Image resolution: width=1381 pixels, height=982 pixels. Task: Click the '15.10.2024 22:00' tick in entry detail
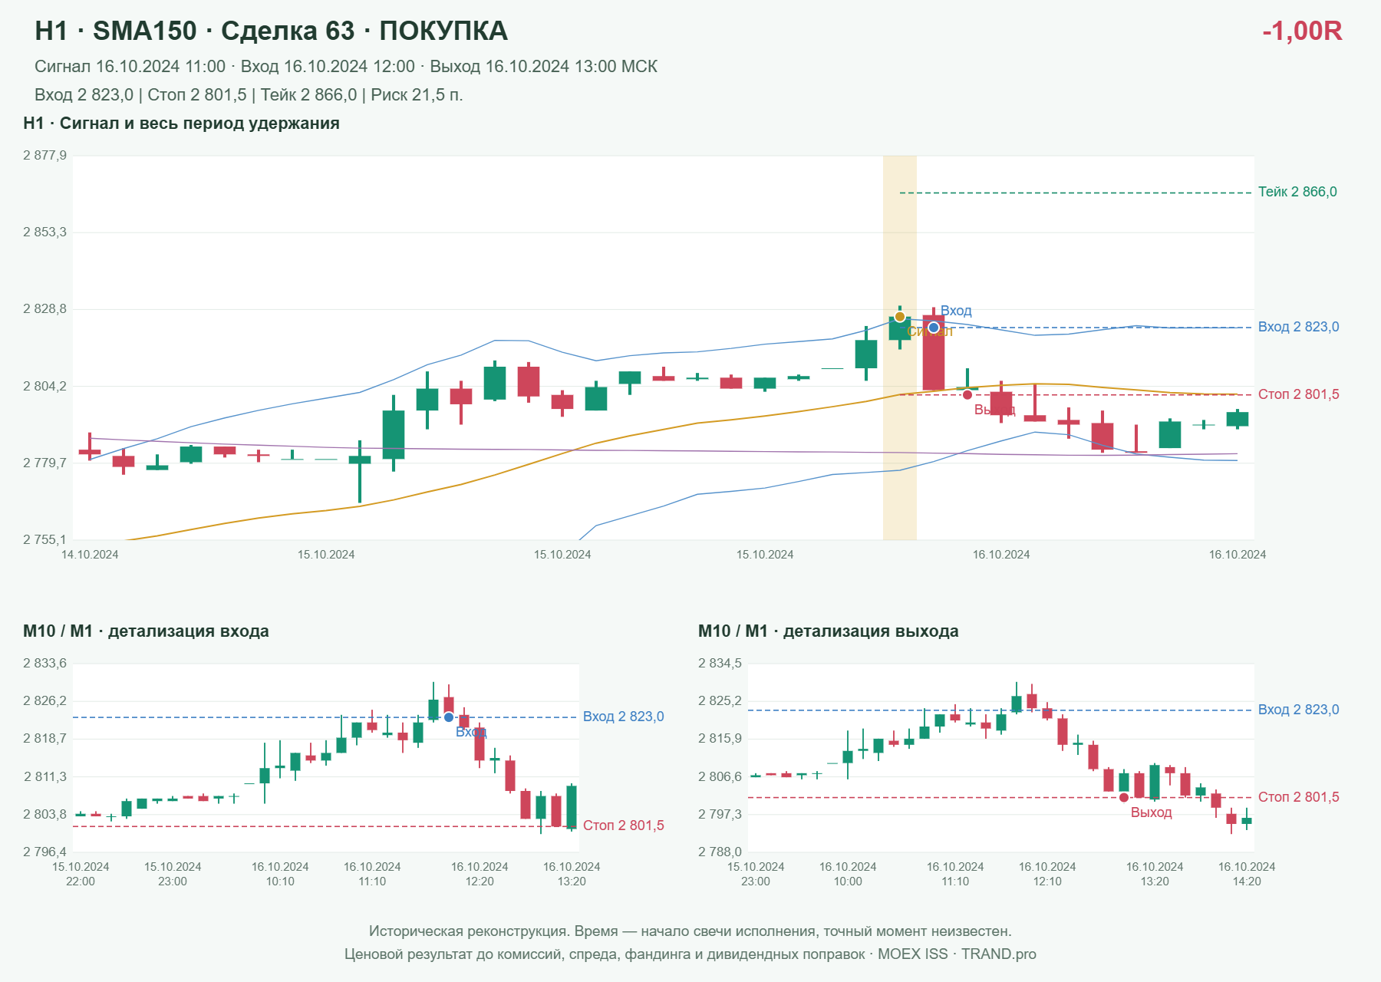click(81, 874)
